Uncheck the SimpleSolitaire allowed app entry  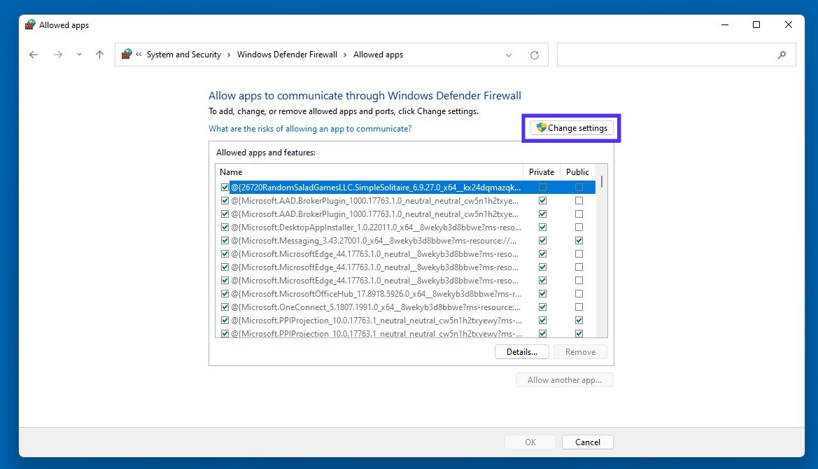tap(225, 187)
